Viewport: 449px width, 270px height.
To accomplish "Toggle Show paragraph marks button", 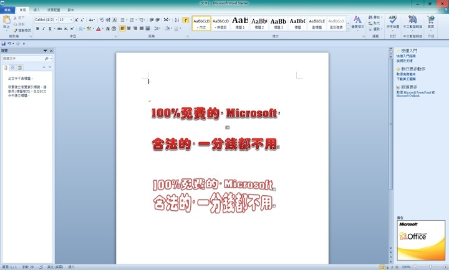I will pos(186,20).
